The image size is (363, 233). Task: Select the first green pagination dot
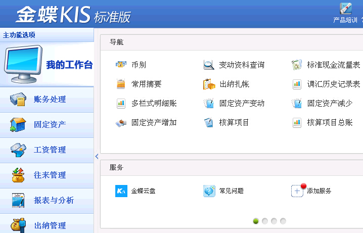(x=256, y=221)
